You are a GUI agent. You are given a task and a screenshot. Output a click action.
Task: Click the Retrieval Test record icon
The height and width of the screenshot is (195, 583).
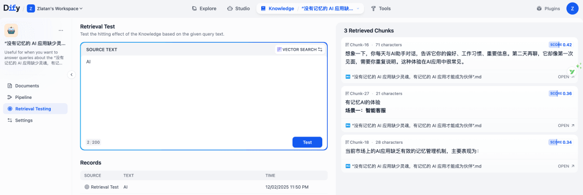(x=87, y=187)
